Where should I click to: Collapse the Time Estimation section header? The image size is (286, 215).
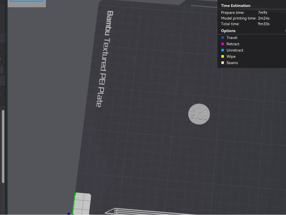click(236, 6)
